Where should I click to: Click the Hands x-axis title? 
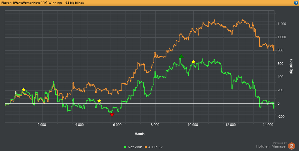tap(139, 134)
